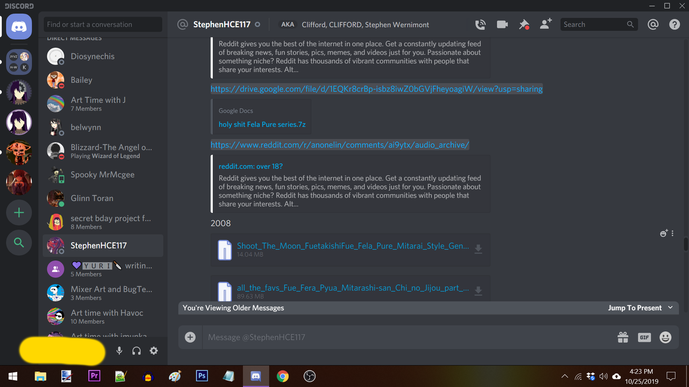
Task: Start a voice call with StephenHCE117
Action: point(480,25)
